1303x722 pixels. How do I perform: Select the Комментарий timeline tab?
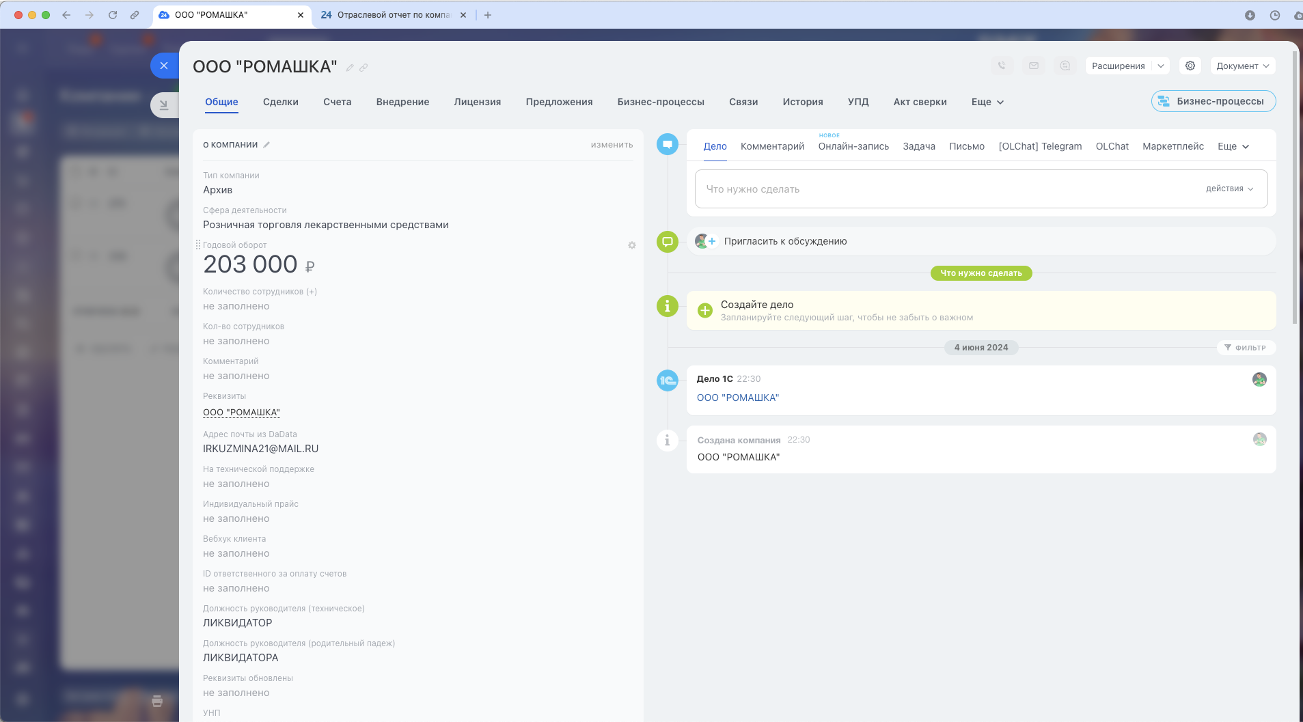(773, 146)
